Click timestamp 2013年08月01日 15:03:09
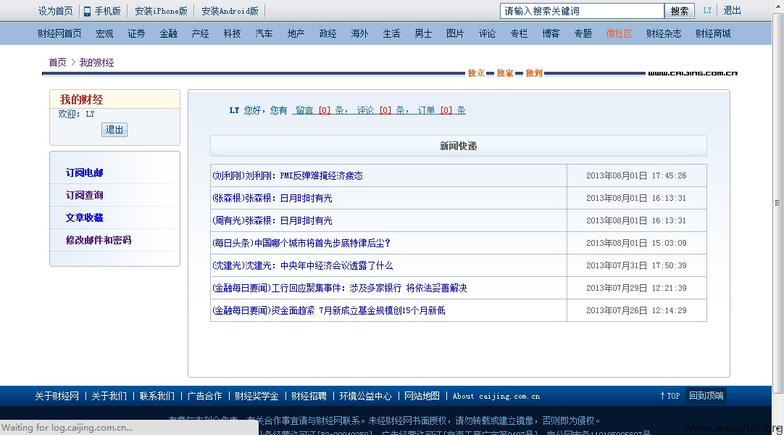 point(636,243)
